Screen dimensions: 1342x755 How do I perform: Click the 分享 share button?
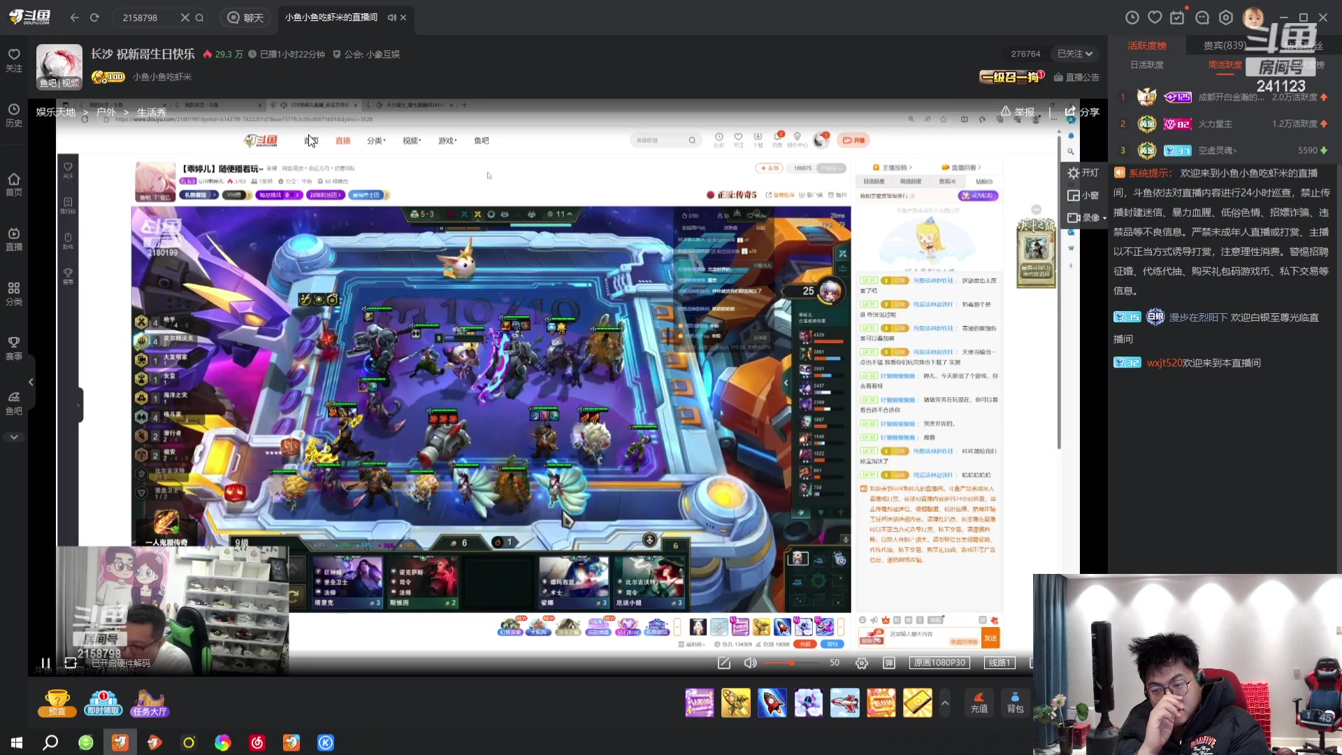tap(1082, 112)
